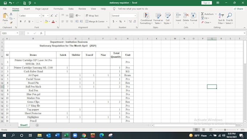Image resolution: width=247 pixels, height=139 pixels.
Task: Increase font size with the larger A icon
Action: [52, 16]
